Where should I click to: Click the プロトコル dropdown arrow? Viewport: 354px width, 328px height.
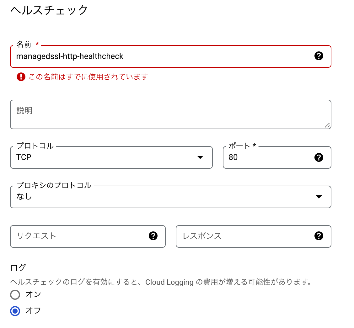pyautogui.click(x=200, y=158)
